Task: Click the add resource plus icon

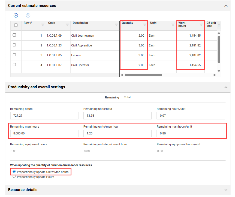Action: point(16,16)
